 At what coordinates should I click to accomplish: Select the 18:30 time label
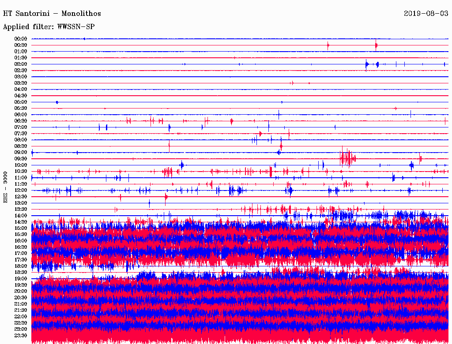21,273
